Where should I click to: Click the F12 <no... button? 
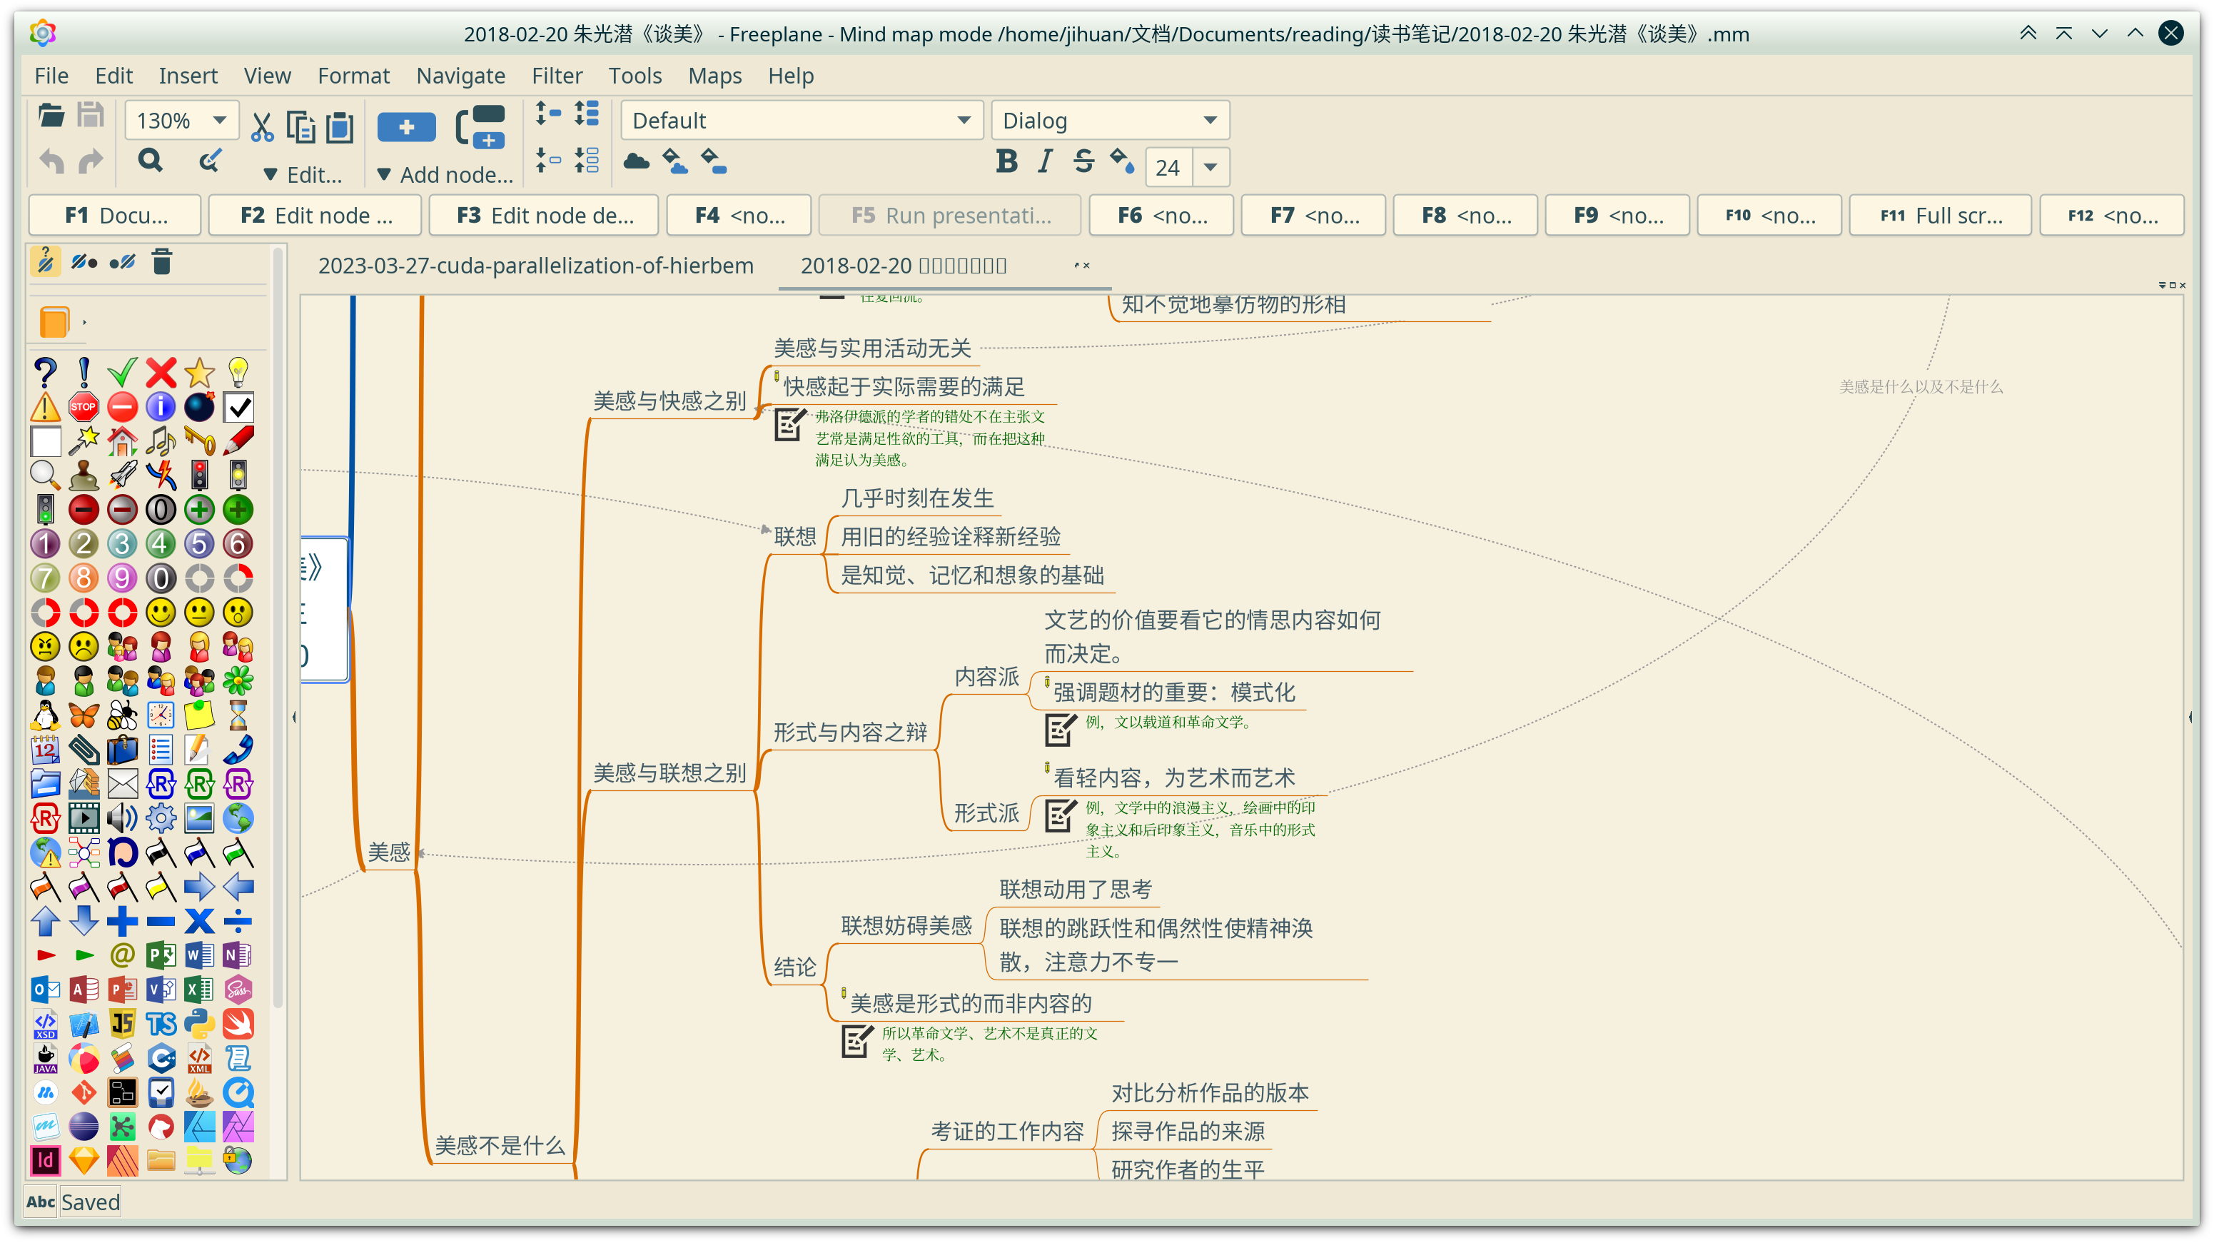[x=2112, y=215]
